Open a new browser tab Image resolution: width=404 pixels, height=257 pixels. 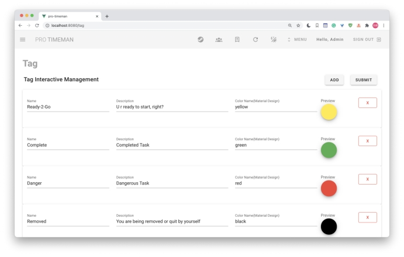pos(106,16)
